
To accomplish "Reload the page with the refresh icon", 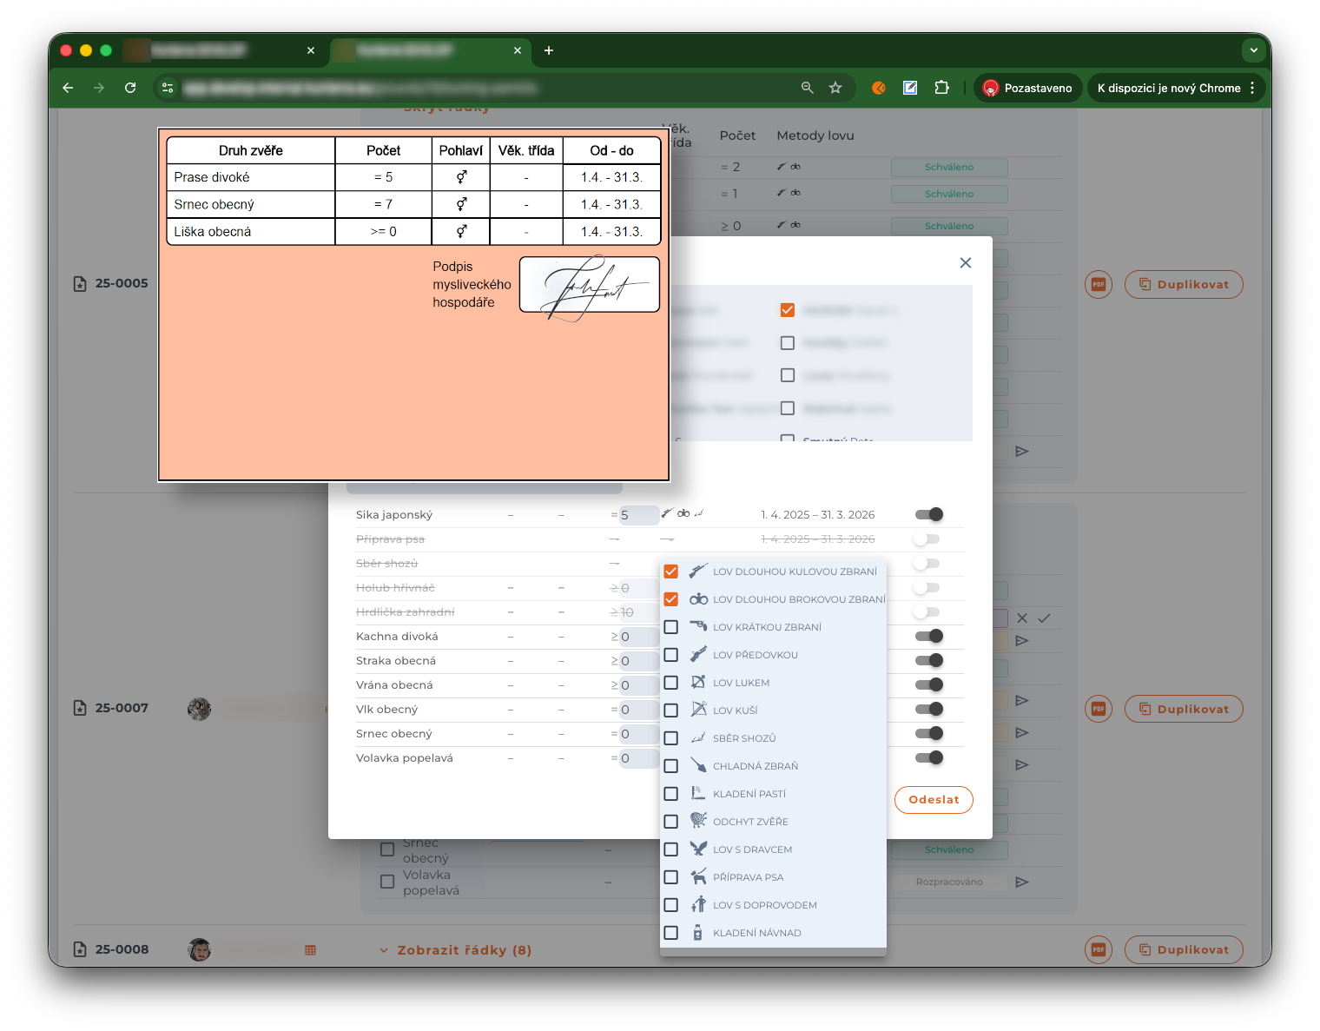I will (130, 88).
